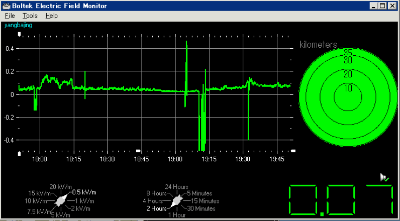Open the File menu
Screen dimensions: 400x221
[10, 16]
